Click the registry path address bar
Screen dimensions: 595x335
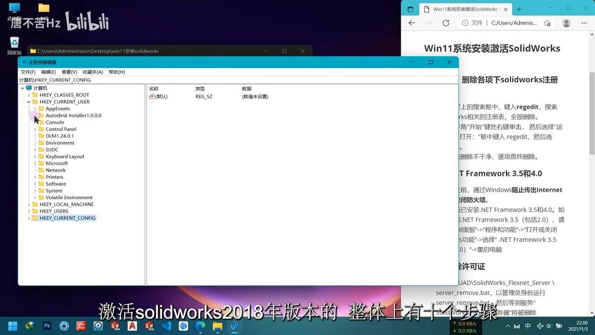point(238,80)
